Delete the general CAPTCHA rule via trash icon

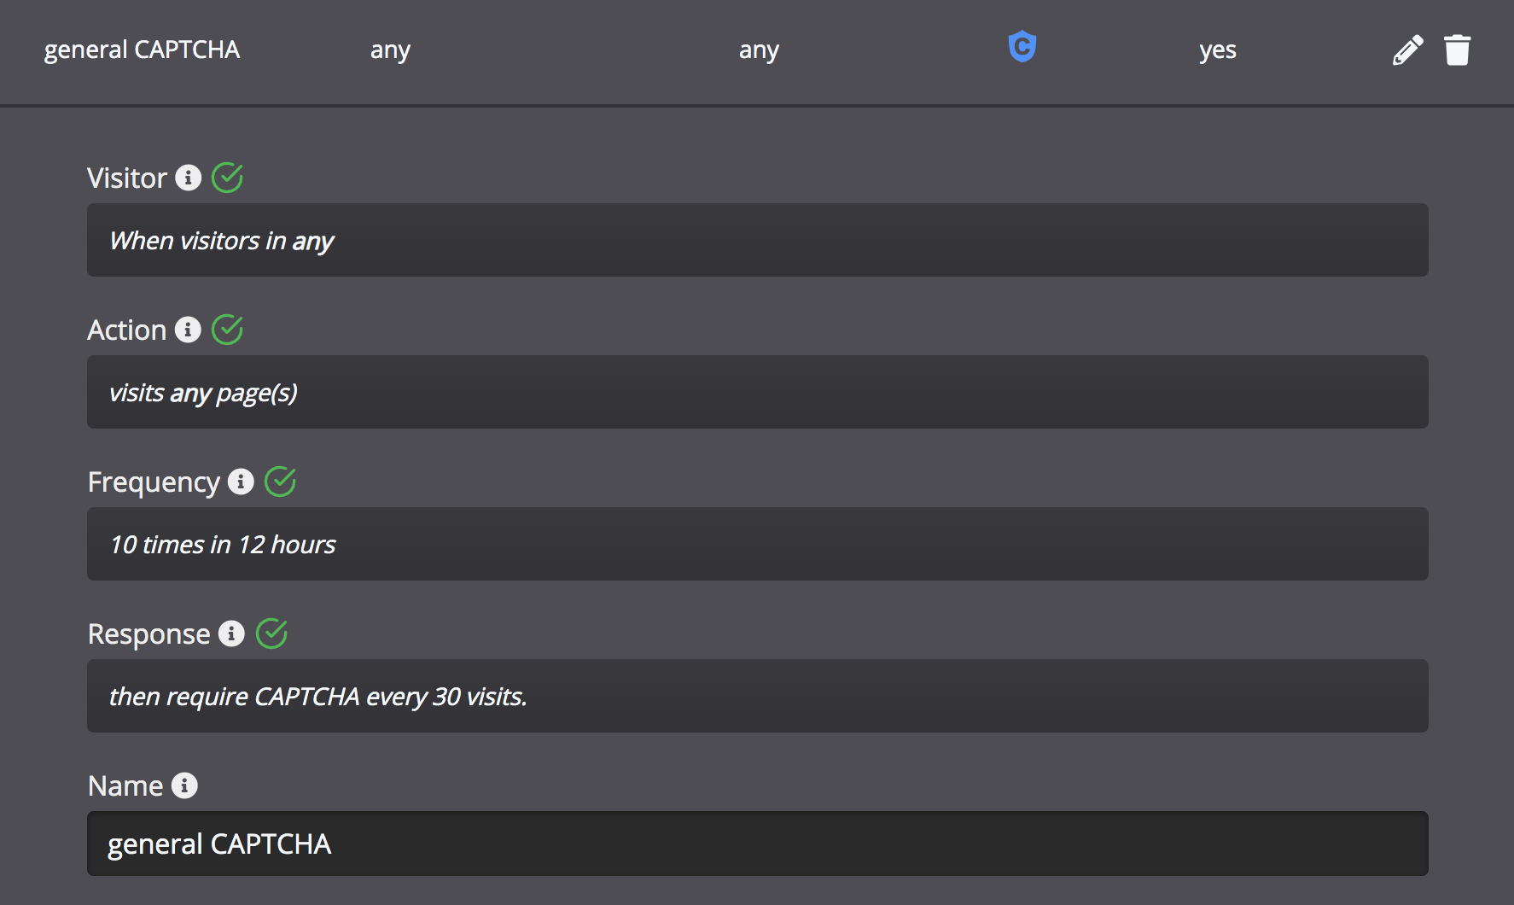coord(1458,50)
